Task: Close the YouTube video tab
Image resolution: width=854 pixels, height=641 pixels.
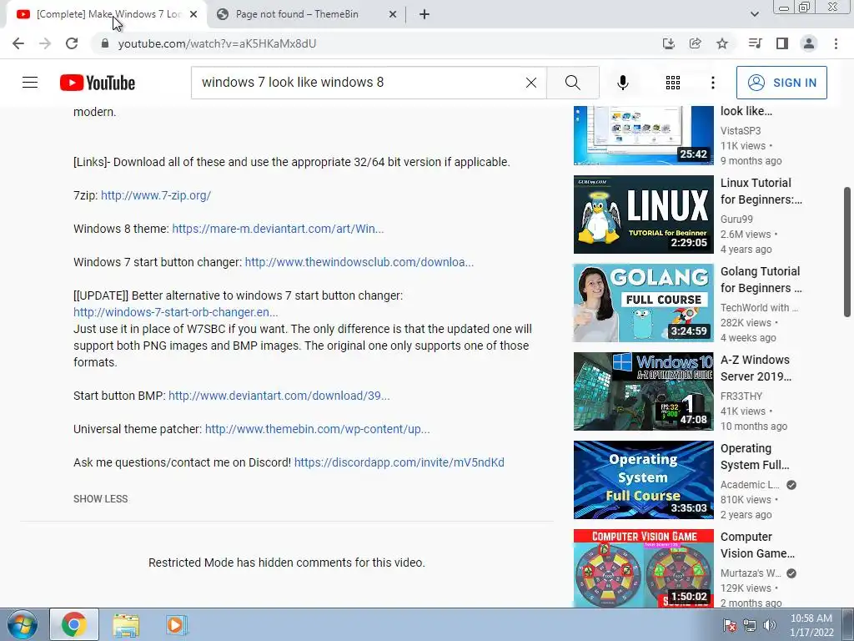Action: pyautogui.click(x=193, y=15)
